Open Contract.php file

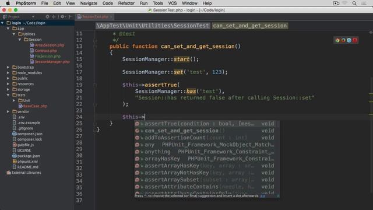point(43,51)
